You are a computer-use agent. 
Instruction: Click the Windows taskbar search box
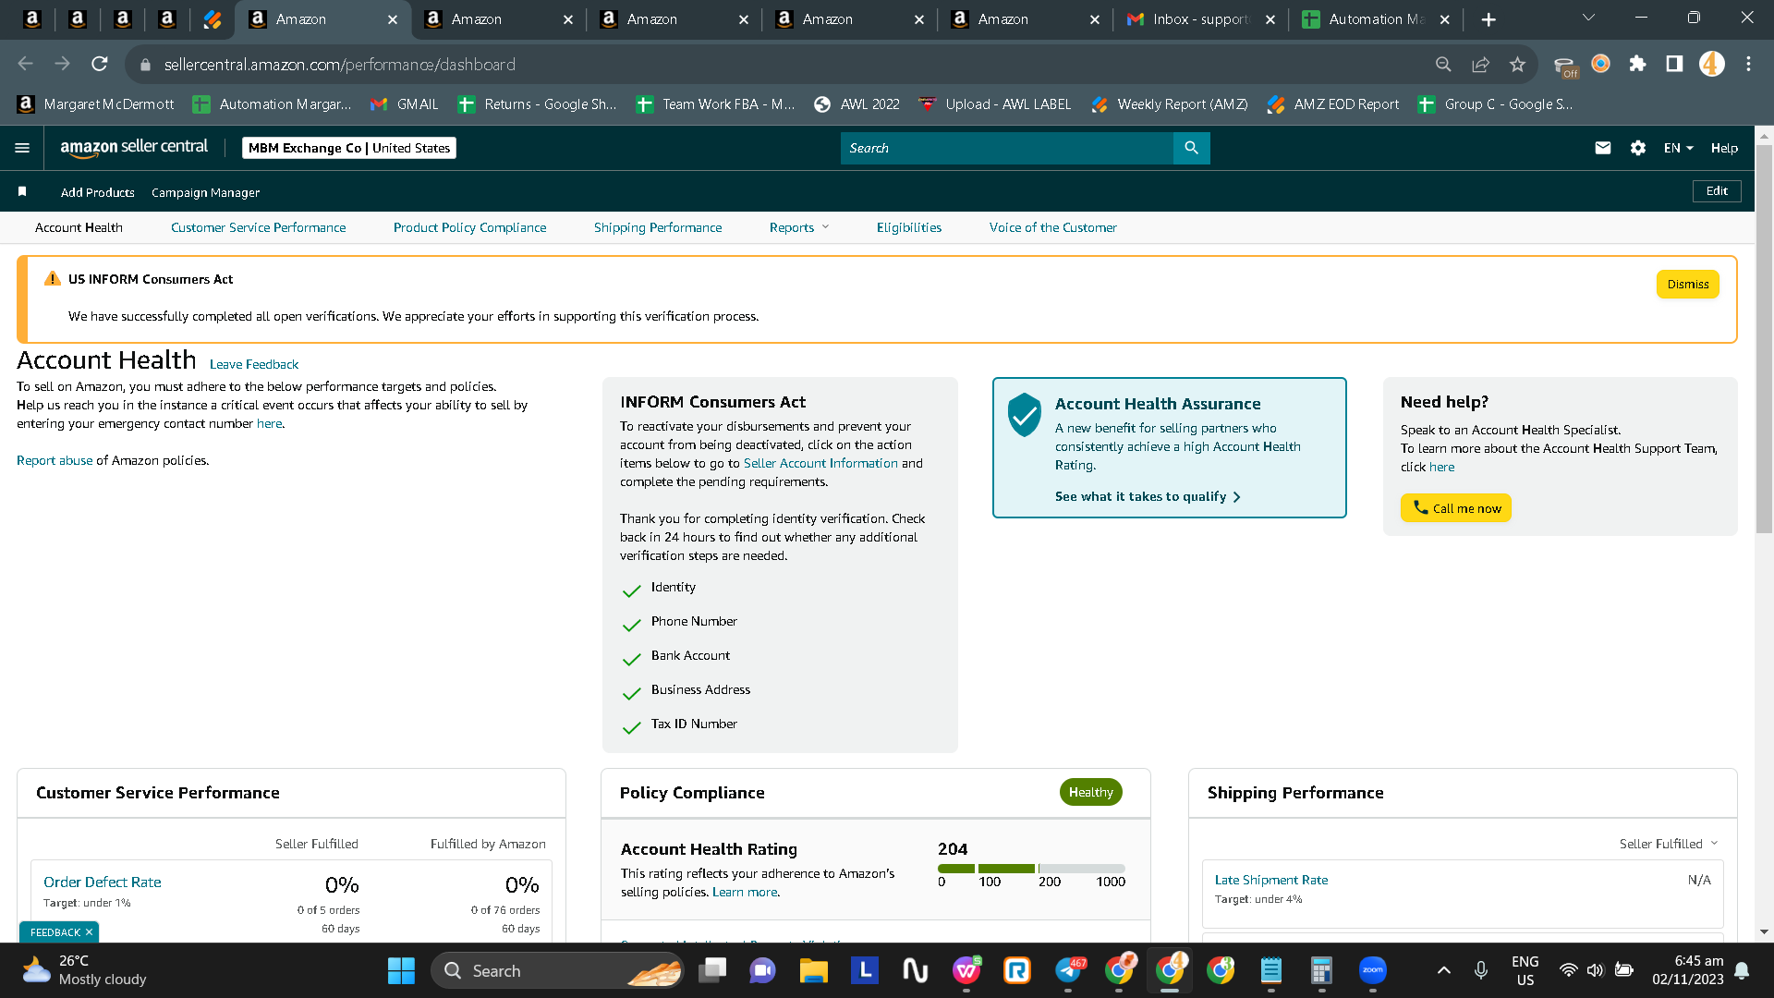[557, 970]
